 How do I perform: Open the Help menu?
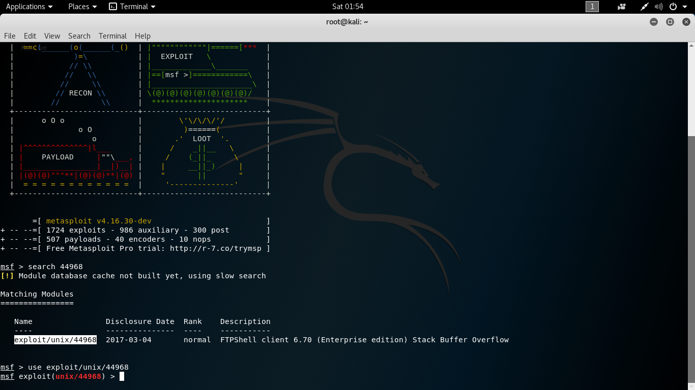point(142,36)
